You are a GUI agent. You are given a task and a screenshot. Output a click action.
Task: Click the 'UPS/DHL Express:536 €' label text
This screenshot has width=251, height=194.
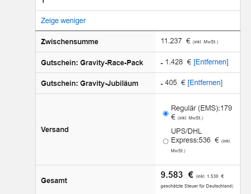coord(191,136)
